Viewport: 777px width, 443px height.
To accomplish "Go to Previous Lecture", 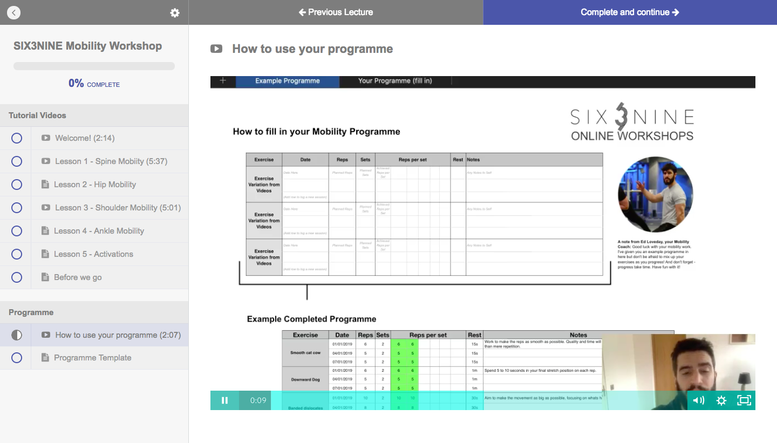I will point(336,12).
